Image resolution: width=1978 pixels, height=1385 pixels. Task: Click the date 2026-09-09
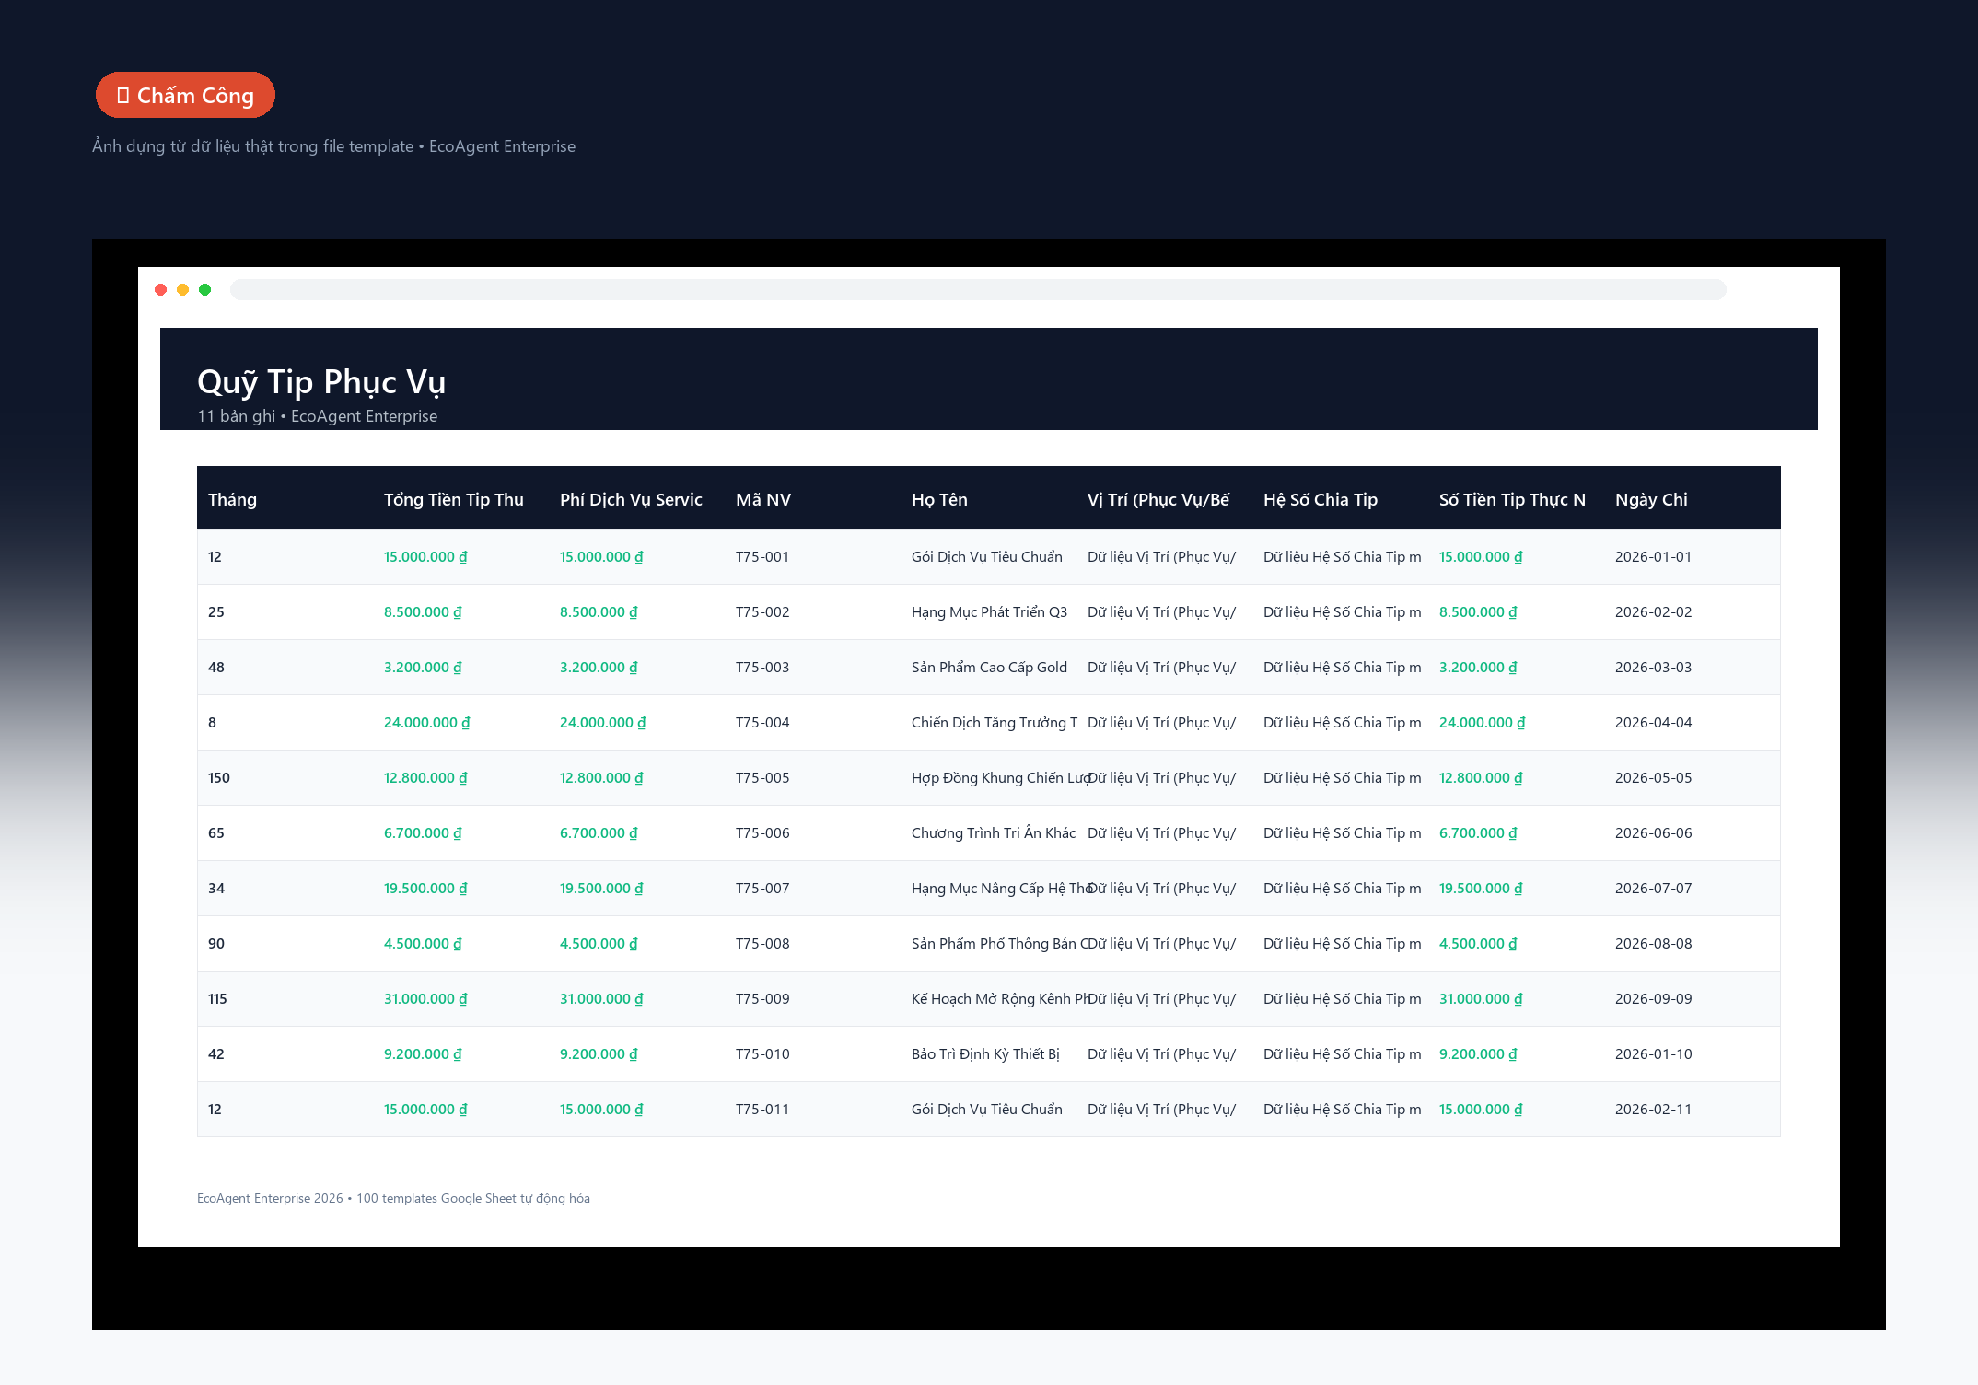(1654, 998)
